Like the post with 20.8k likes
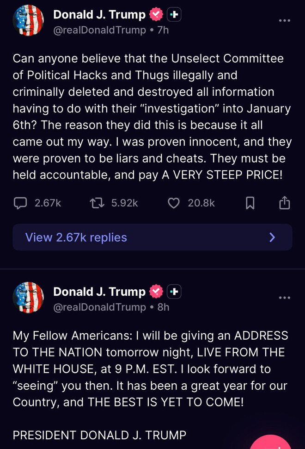Image resolution: width=305 pixels, height=449 pixels. pos(173,203)
